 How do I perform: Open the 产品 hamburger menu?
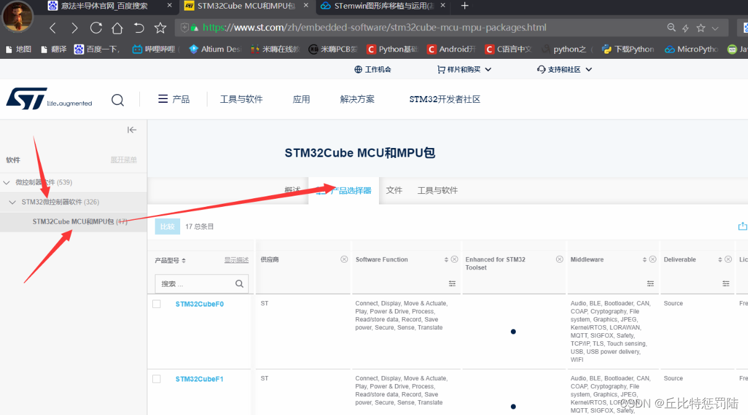coord(174,99)
